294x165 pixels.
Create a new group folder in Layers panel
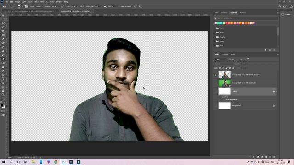[266, 157]
